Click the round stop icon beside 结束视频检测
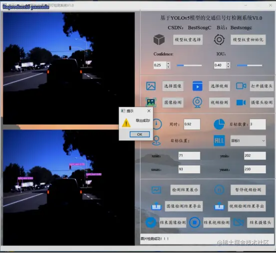The width and height of the screenshot is (276, 253). [195, 223]
